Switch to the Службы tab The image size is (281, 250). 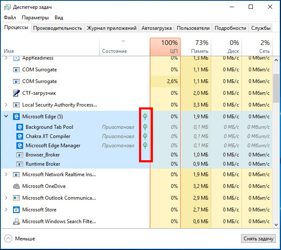click(x=260, y=28)
